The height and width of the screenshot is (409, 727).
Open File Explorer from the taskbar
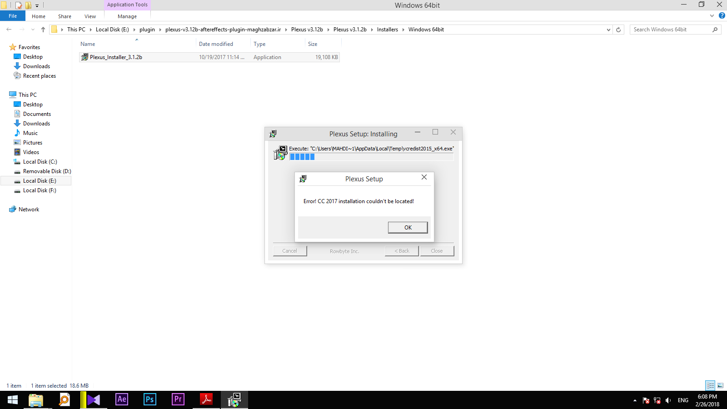pos(36,400)
